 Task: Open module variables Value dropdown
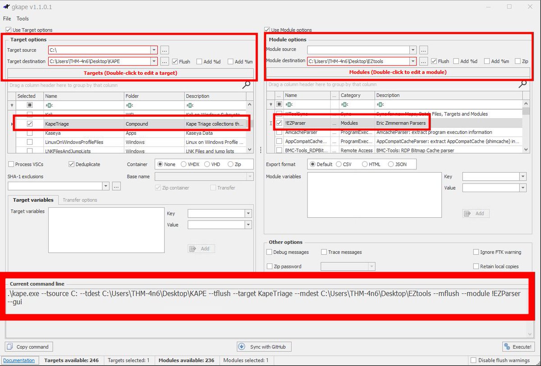(523, 188)
